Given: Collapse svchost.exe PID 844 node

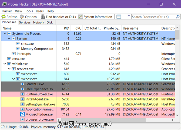Looking at the screenshot, I should pyautogui.click(x=14, y=79).
